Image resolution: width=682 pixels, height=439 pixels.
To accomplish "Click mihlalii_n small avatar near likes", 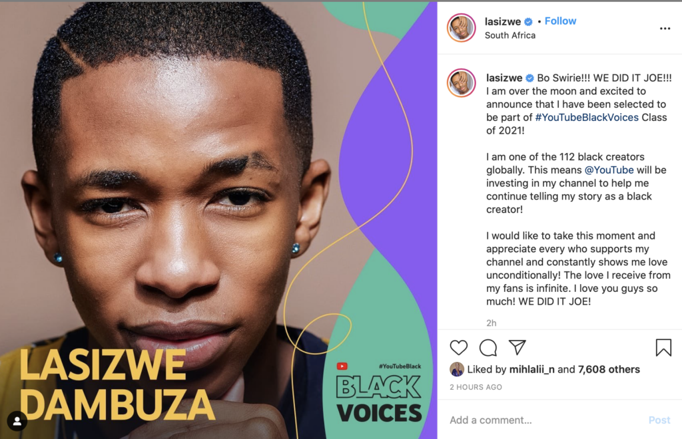I will click(x=457, y=369).
